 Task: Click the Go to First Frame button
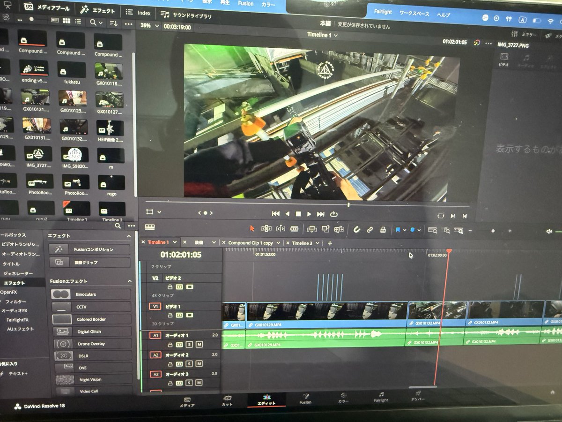pyautogui.click(x=275, y=214)
